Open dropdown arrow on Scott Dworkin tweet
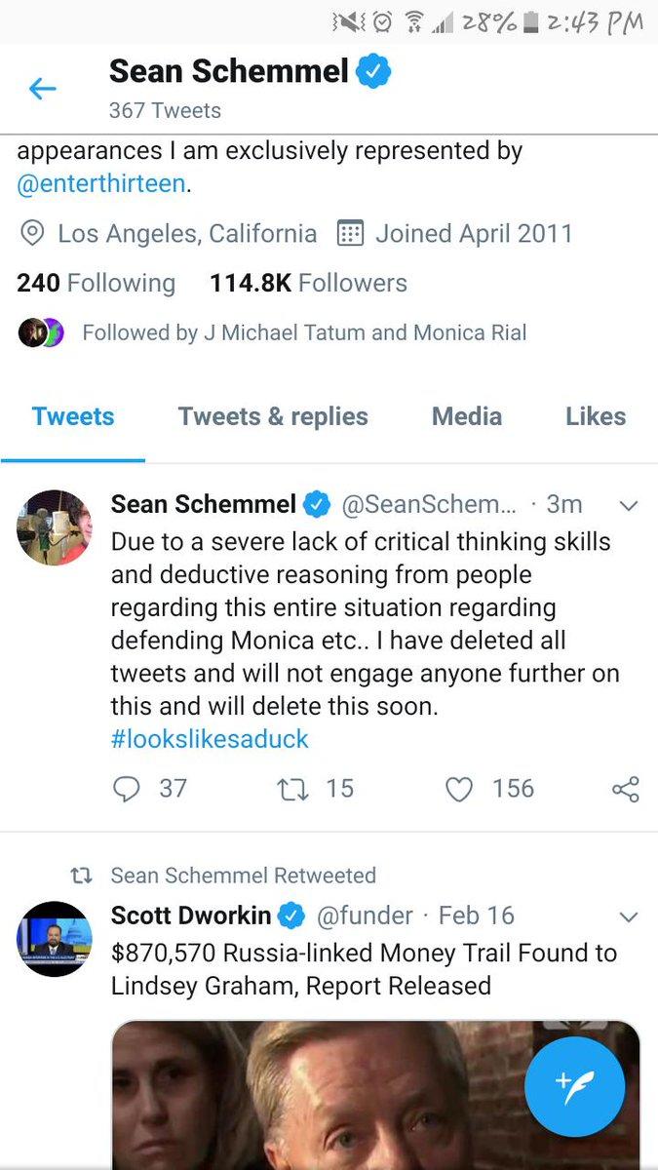Viewport: 658px width, 1170px height. (x=629, y=916)
